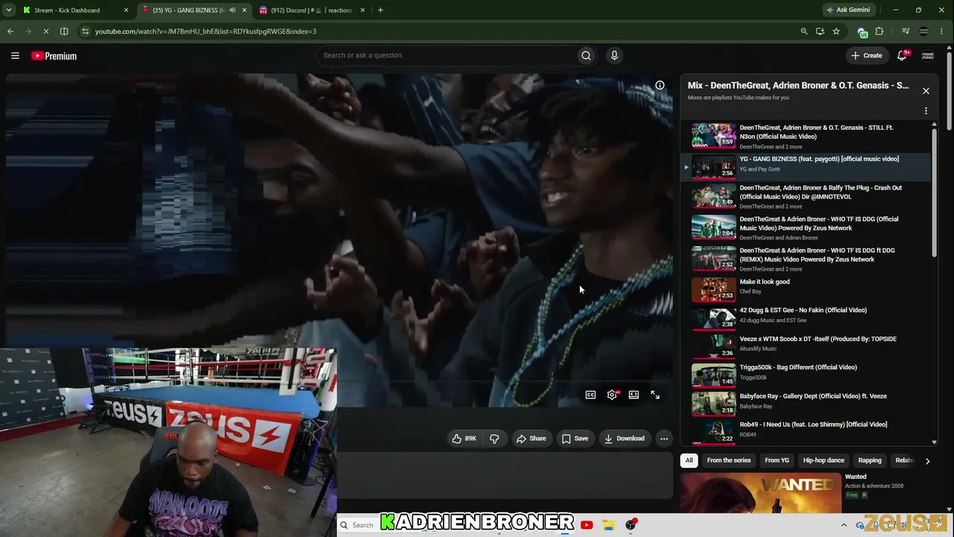Play STILL Ft. N3on video thumbnail
Screen dimensions: 954x537
[x=713, y=136]
